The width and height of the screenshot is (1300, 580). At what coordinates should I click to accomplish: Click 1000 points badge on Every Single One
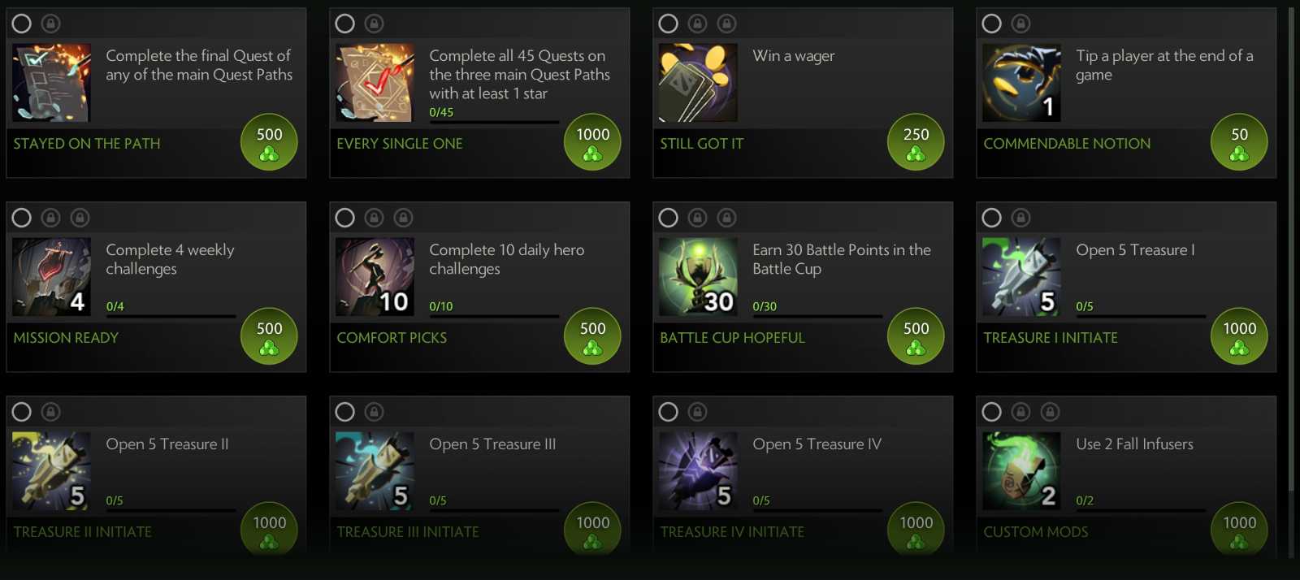pyautogui.click(x=592, y=142)
